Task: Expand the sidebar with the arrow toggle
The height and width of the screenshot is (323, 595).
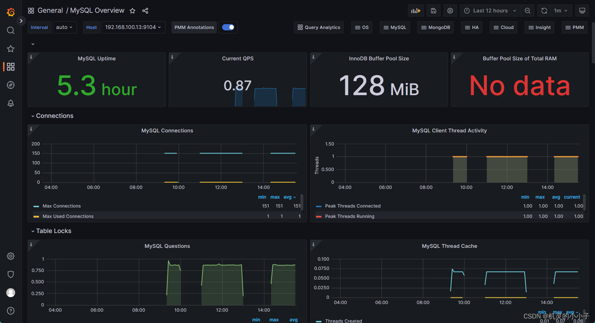Action: (21, 21)
